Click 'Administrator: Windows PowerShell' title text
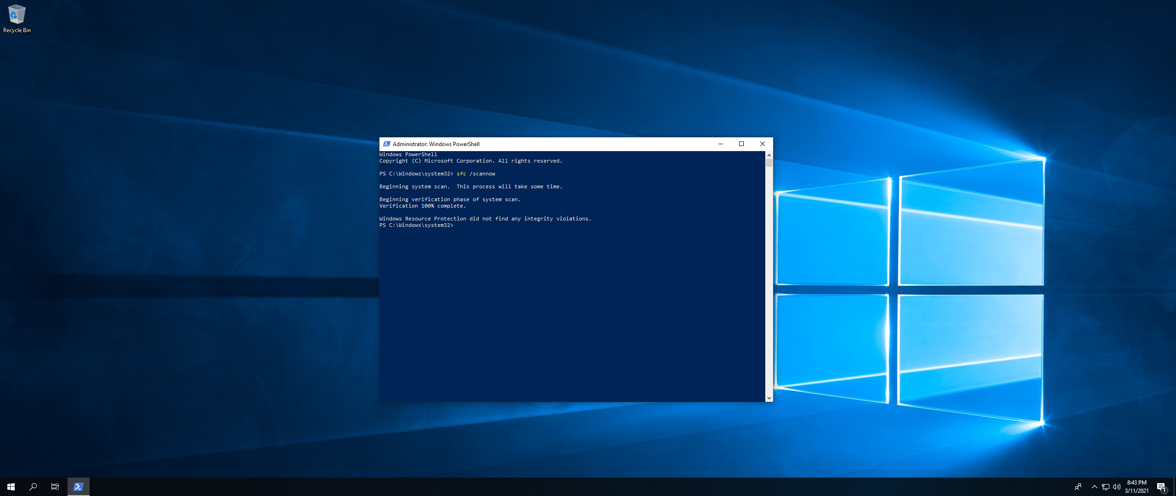The image size is (1176, 496). click(436, 144)
